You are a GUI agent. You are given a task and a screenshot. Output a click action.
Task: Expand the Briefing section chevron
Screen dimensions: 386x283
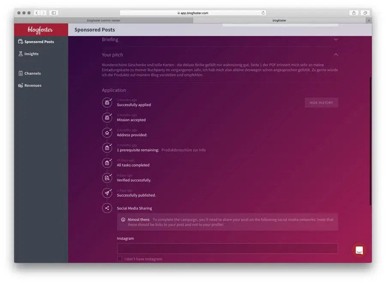pos(336,40)
